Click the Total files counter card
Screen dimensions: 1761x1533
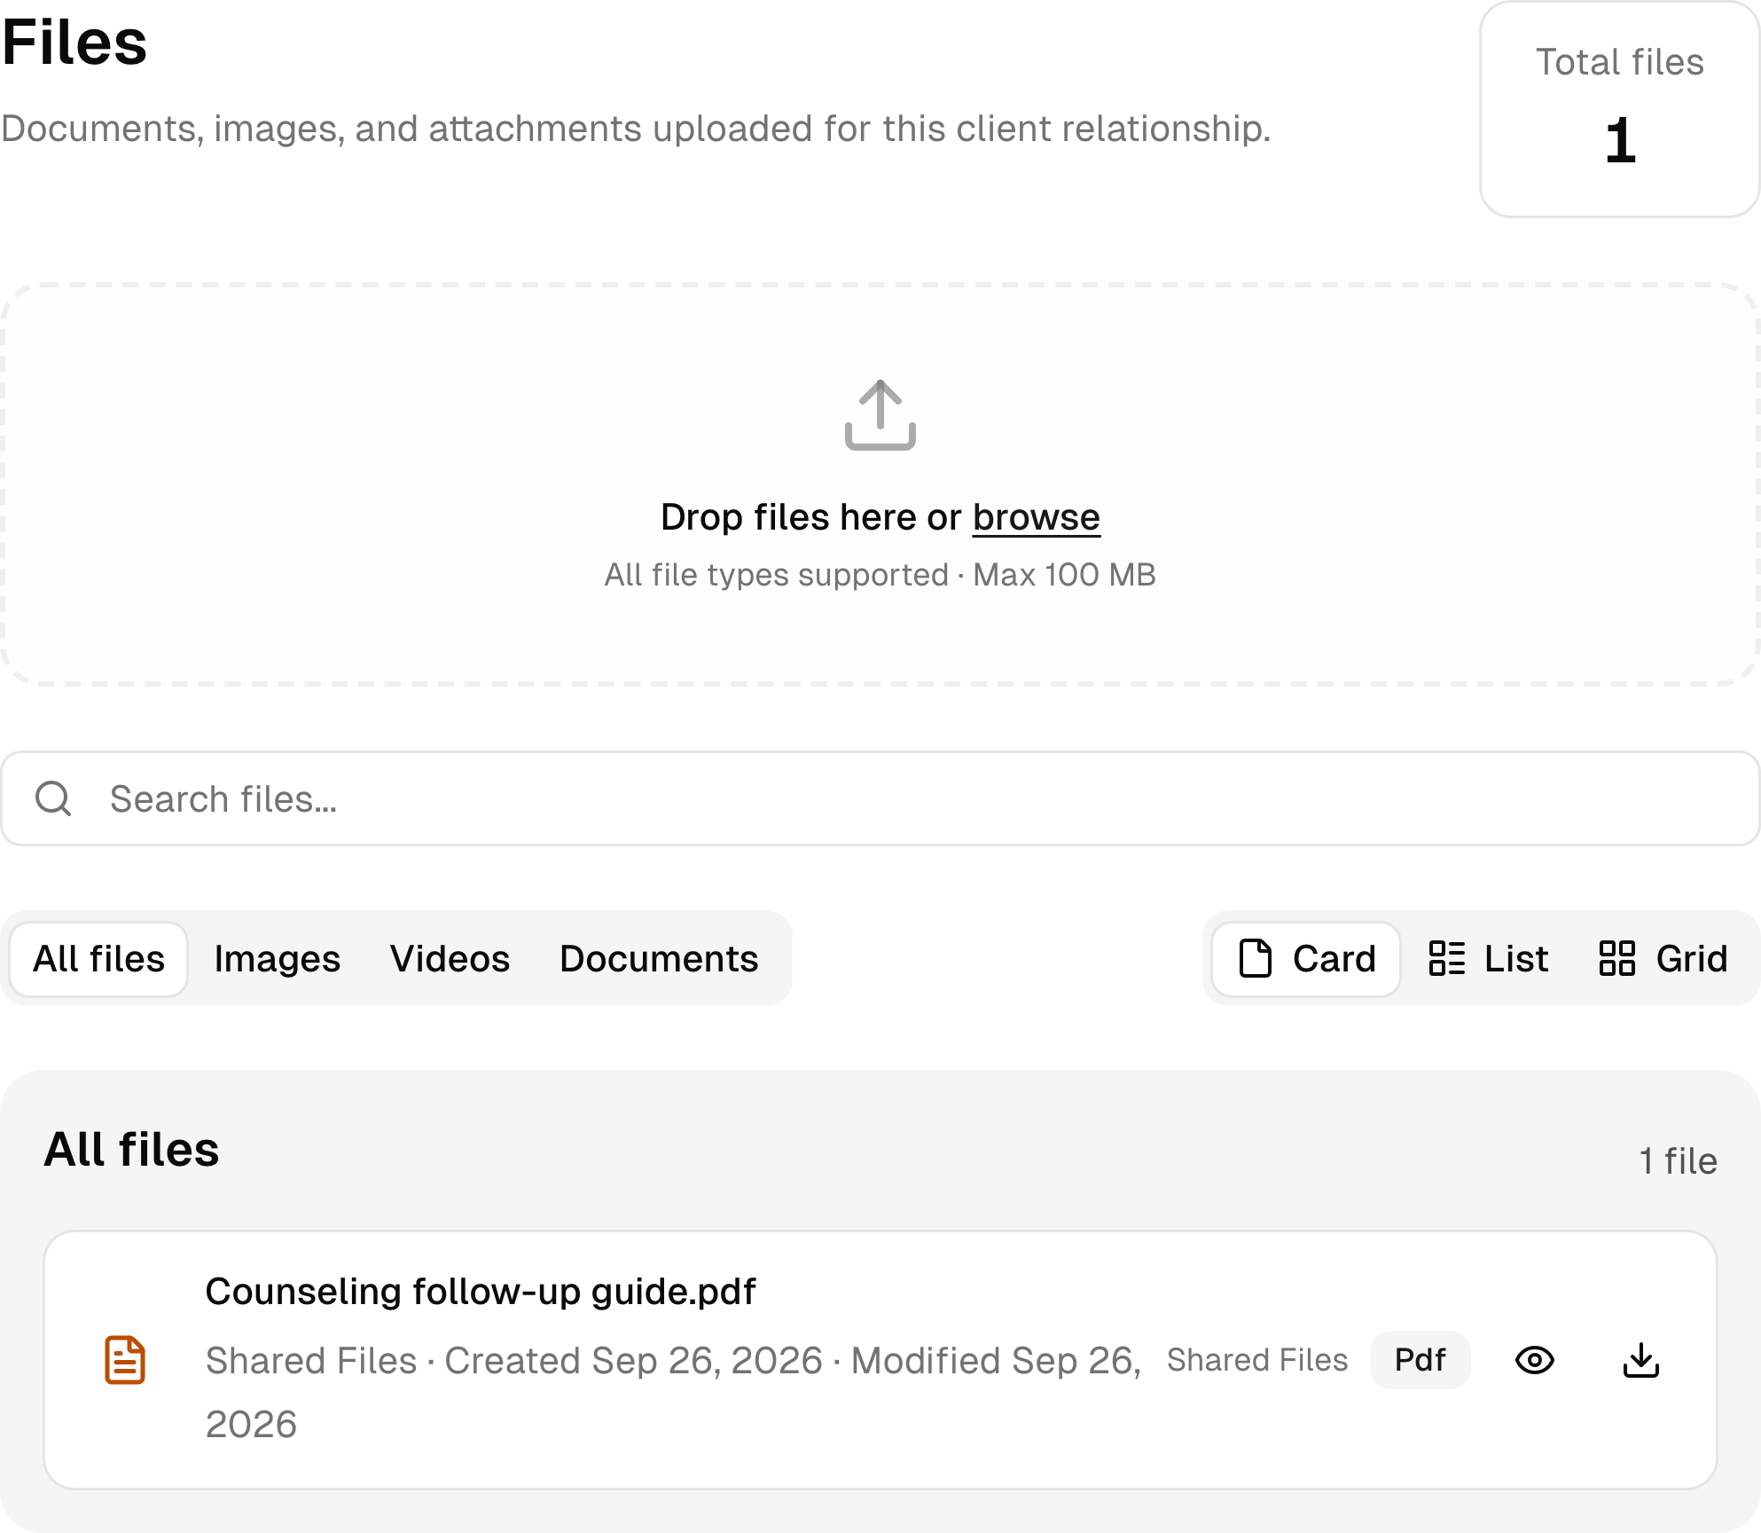pyautogui.click(x=1619, y=109)
